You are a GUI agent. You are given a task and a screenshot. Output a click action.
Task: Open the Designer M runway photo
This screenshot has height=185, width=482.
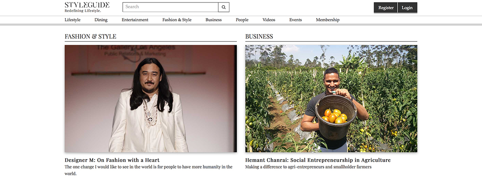151,99
